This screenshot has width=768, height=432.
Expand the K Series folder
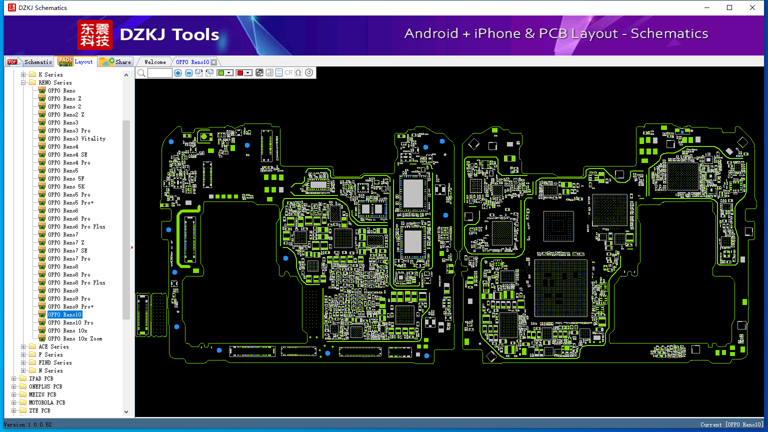point(23,74)
